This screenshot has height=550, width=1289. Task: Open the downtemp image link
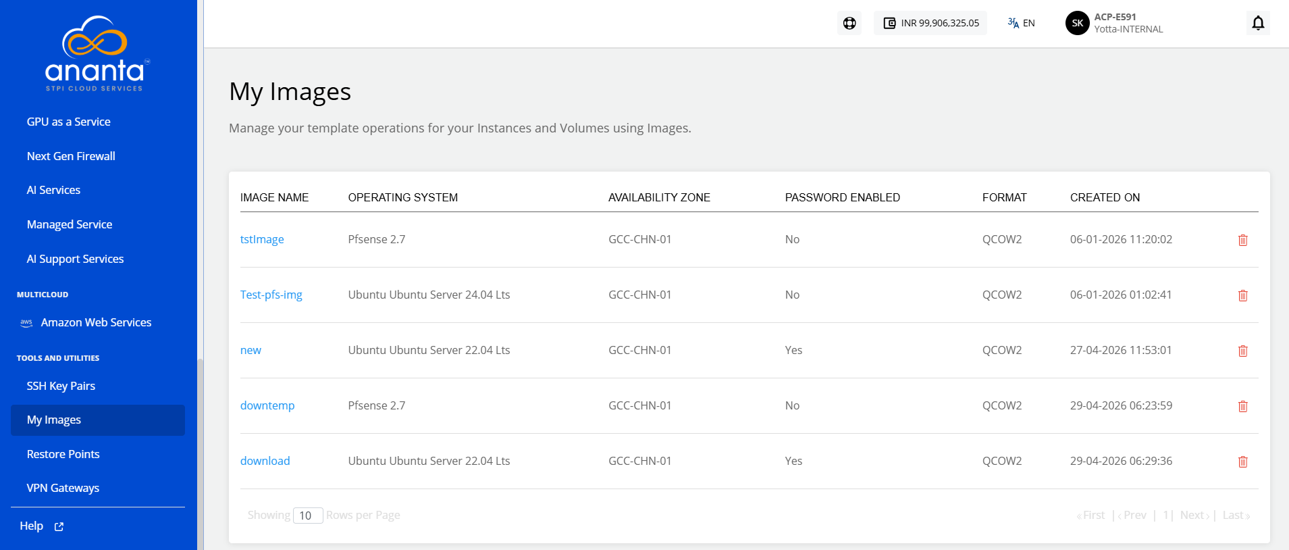point(267,405)
